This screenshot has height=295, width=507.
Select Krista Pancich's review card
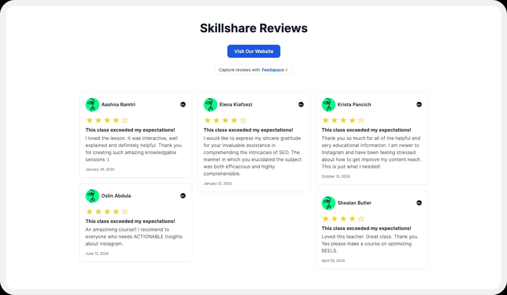click(372, 138)
